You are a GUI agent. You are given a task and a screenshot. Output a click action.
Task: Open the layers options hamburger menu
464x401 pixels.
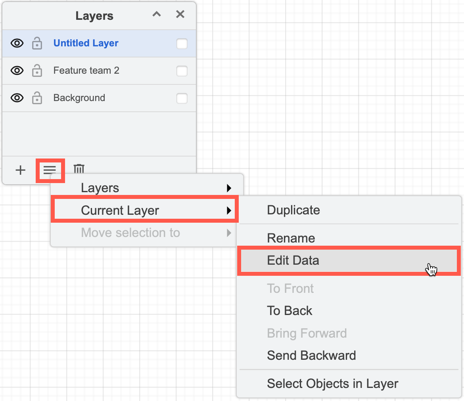click(50, 170)
